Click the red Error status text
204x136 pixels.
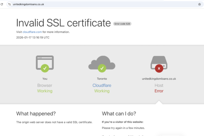[x=159, y=91]
